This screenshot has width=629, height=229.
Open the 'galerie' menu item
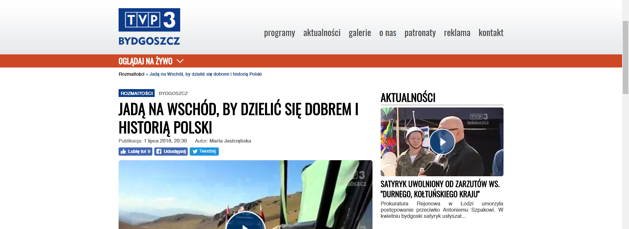[x=360, y=33]
